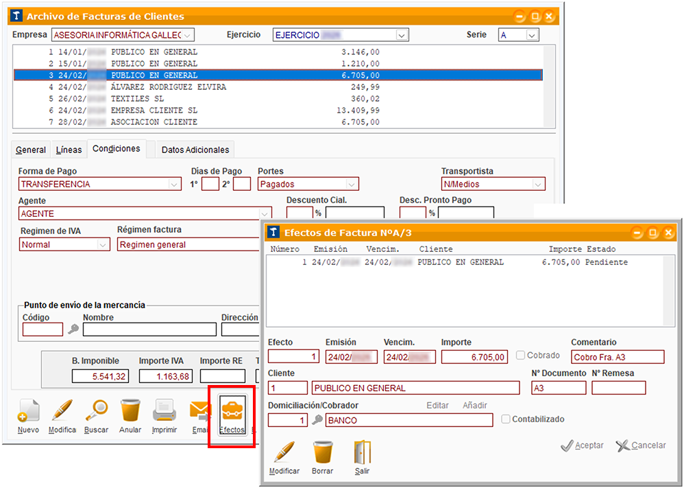Open Buscar magnifier search tool
The width and height of the screenshot is (684, 488).
[96, 412]
